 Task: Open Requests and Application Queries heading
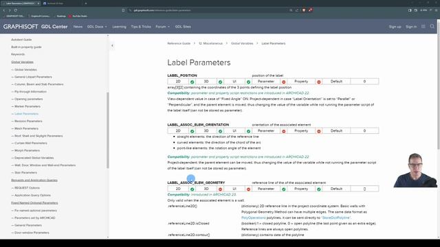pos(34,180)
